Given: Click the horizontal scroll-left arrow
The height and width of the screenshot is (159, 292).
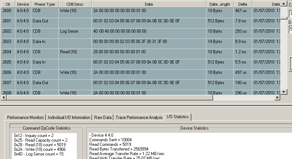Looking at the screenshot, I should click(3, 98).
